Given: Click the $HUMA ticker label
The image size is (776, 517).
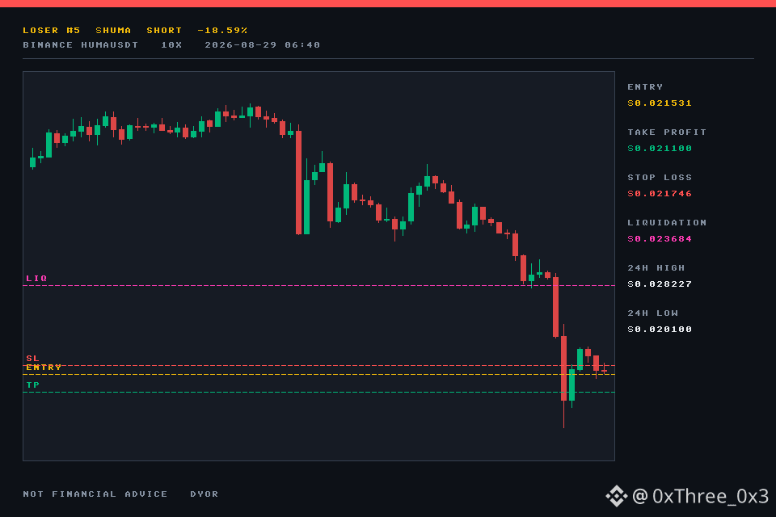Looking at the screenshot, I should [x=113, y=31].
